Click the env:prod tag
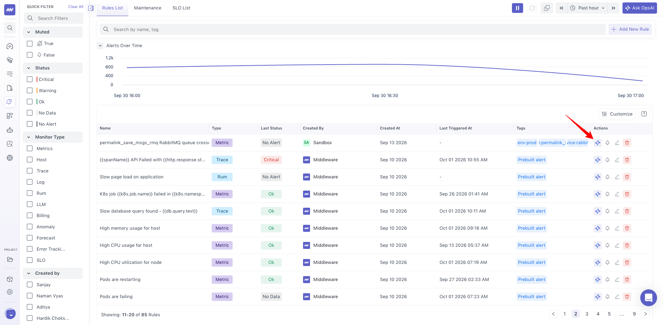Screen dimensions: 664x325 coord(527,143)
